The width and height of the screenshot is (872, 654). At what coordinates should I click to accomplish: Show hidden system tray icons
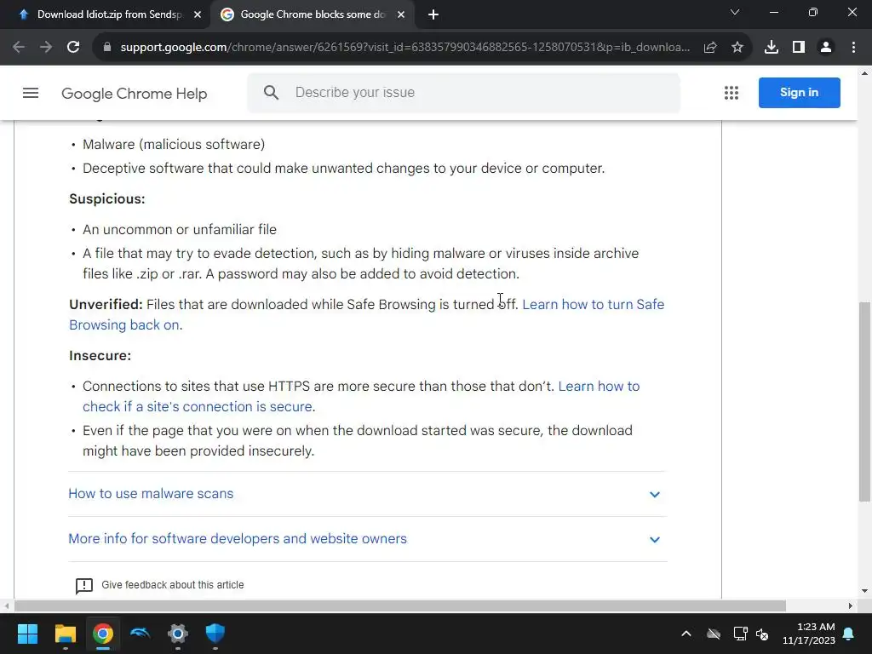[x=686, y=634]
